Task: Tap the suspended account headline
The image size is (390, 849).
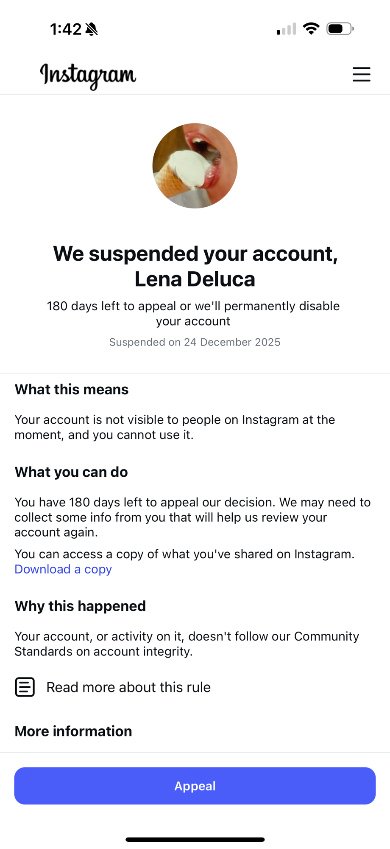Action: (x=195, y=266)
